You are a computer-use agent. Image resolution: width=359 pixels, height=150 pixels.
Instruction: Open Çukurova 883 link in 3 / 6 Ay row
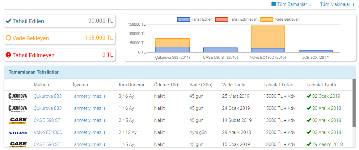pyautogui.click(x=48, y=96)
